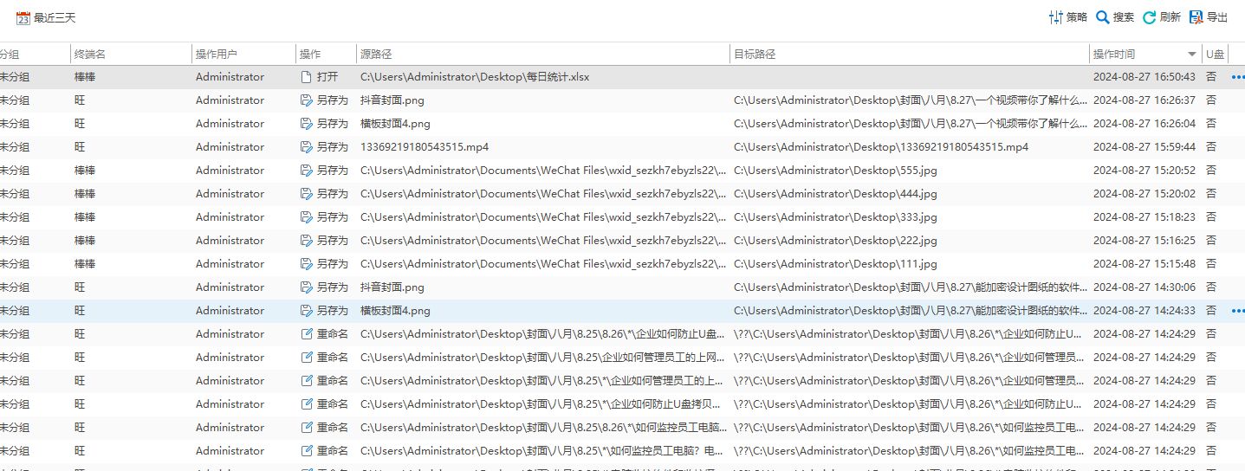Image resolution: width=1245 pixels, height=471 pixels.
Task: Click the 搜索 magnifier icon
Action: coord(1103,17)
